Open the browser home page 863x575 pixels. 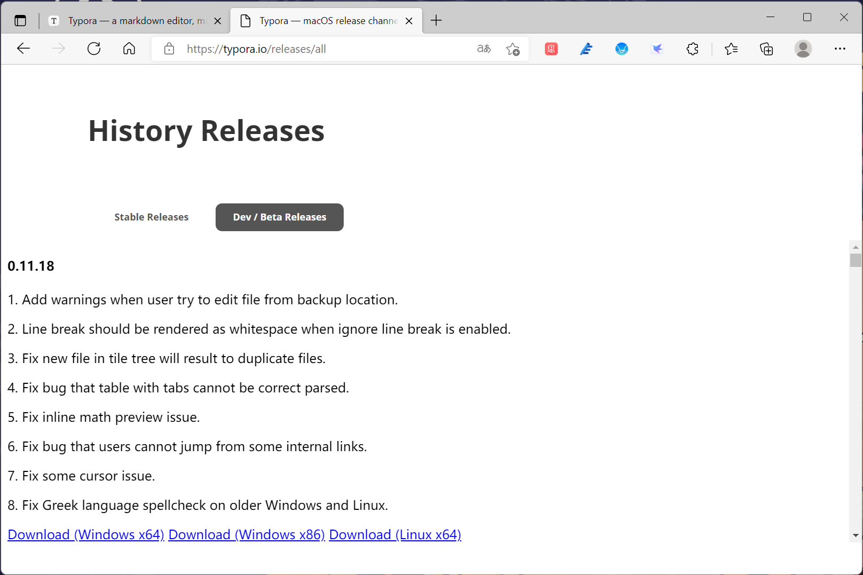(129, 49)
